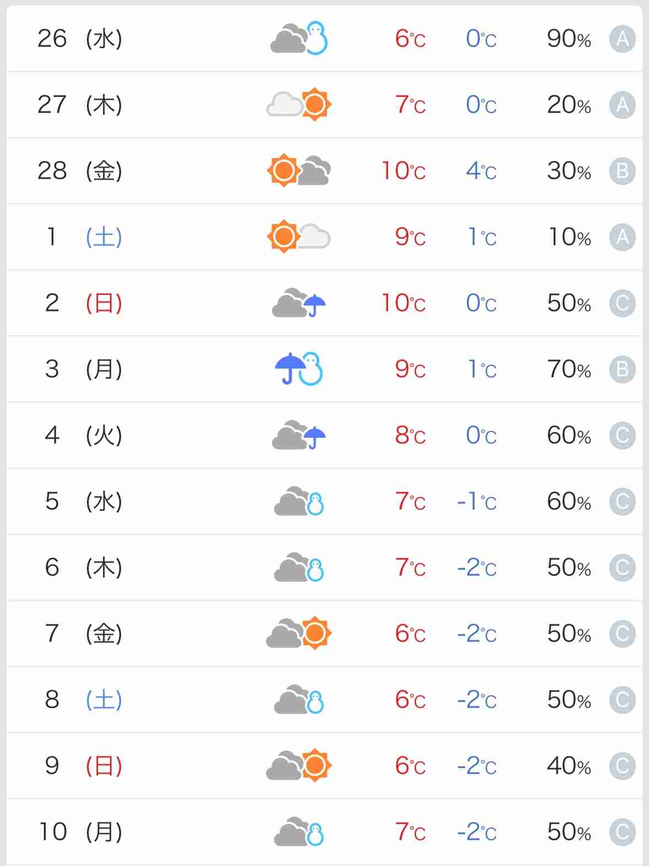This screenshot has height=866, width=649.
Task: Select the date 9 (日) row
Action: (x=324, y=766)
